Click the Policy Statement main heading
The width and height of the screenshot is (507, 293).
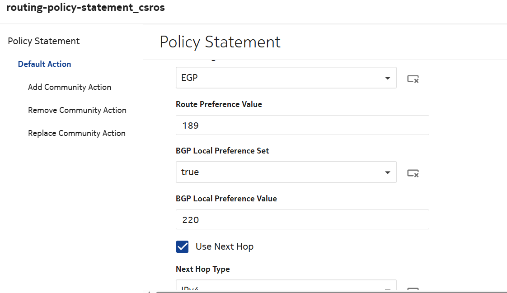click(220, 42)
